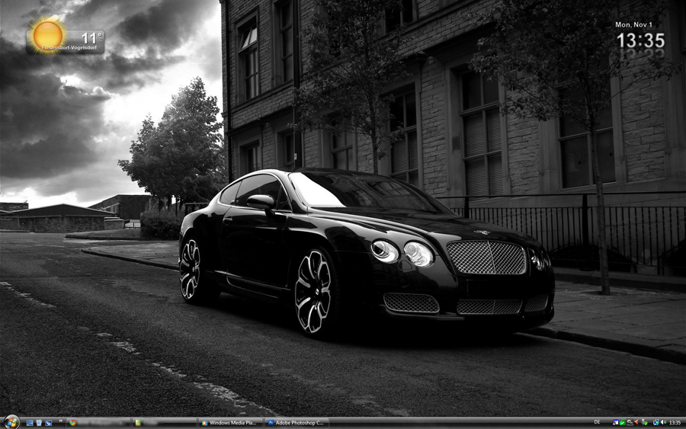The height and width of the screenshot is (429, 686).
Task: Open the network connection tray icon
Action: [656, 422]
